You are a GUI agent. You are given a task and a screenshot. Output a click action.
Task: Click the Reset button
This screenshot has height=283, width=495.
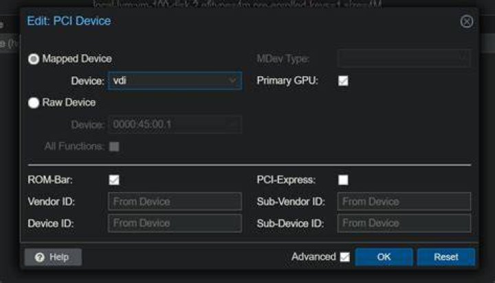pos(445,257)
